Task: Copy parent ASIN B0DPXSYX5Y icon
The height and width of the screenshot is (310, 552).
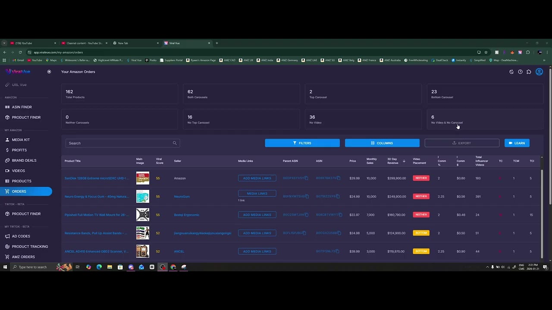Action: pos(307,178)
